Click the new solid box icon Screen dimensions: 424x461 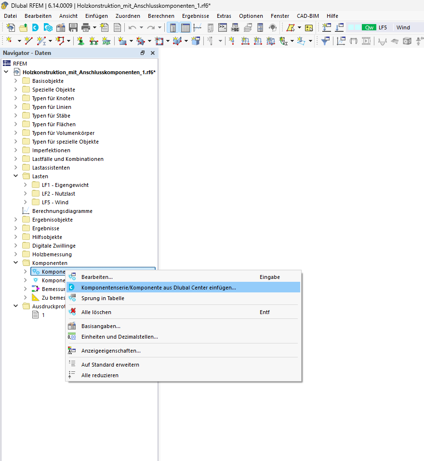pyautogui.click(x=196, y=40)
